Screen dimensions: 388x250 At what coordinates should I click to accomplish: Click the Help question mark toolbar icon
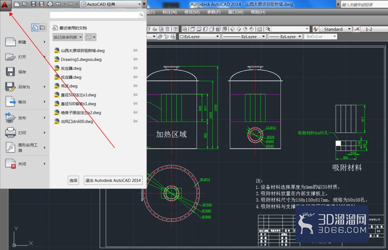point(175,29)
